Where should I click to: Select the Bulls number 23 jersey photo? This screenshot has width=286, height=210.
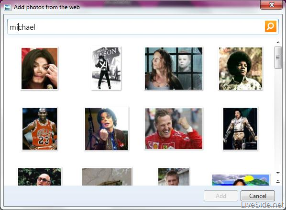[x=40, y=129]
